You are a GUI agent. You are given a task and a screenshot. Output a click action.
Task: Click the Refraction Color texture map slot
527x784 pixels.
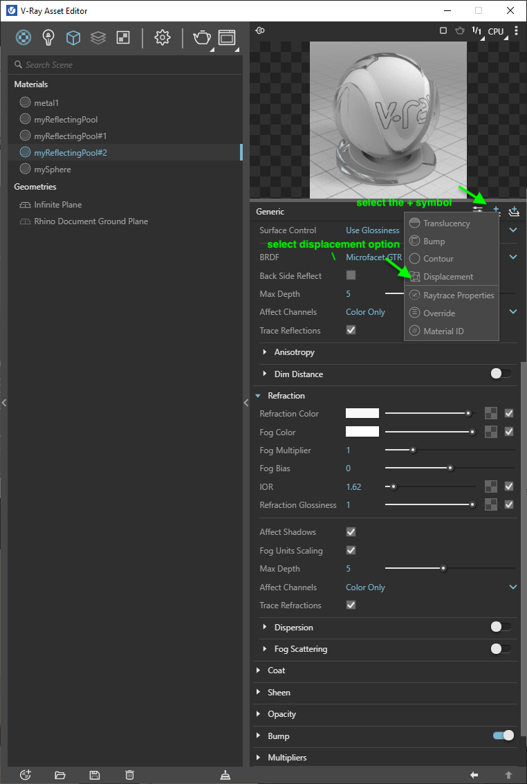point(491,414)
